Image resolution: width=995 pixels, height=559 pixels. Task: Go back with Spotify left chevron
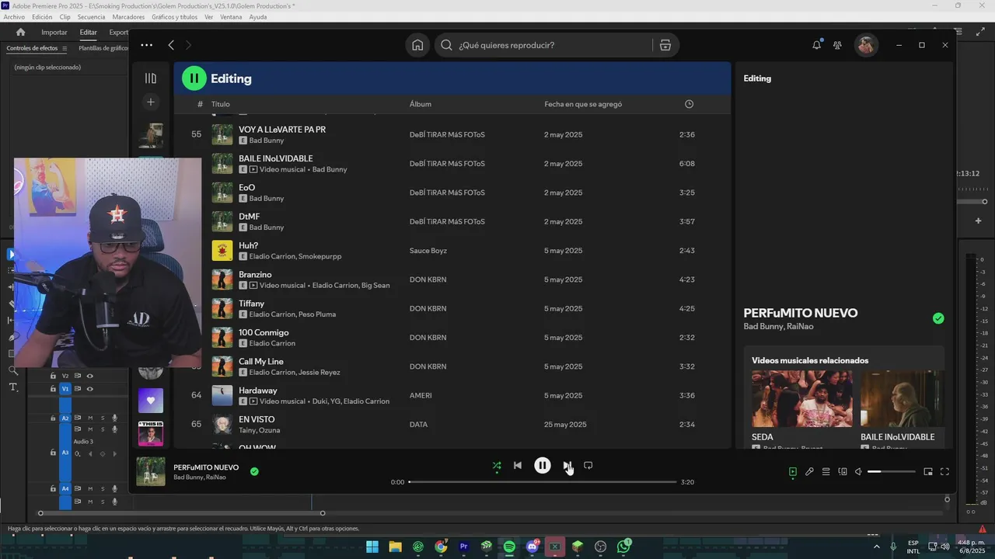[171, 45]
